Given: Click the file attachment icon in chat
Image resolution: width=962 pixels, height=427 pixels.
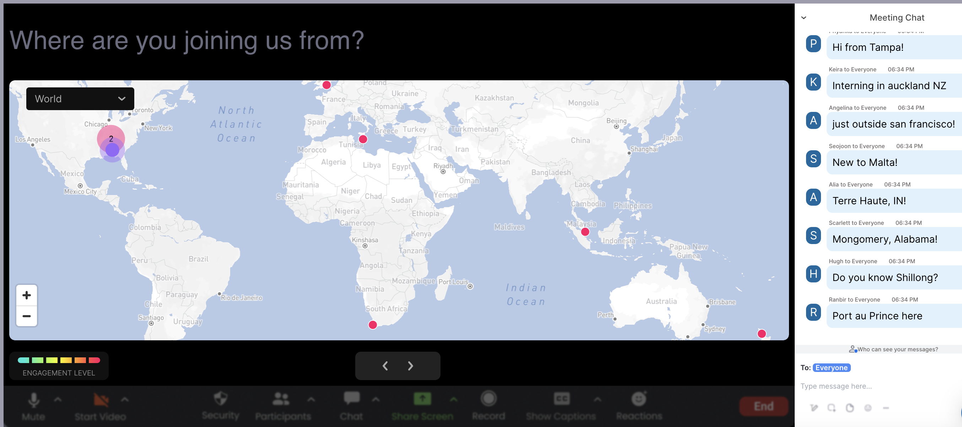Looking at the screenshot, I should [850, 408].
